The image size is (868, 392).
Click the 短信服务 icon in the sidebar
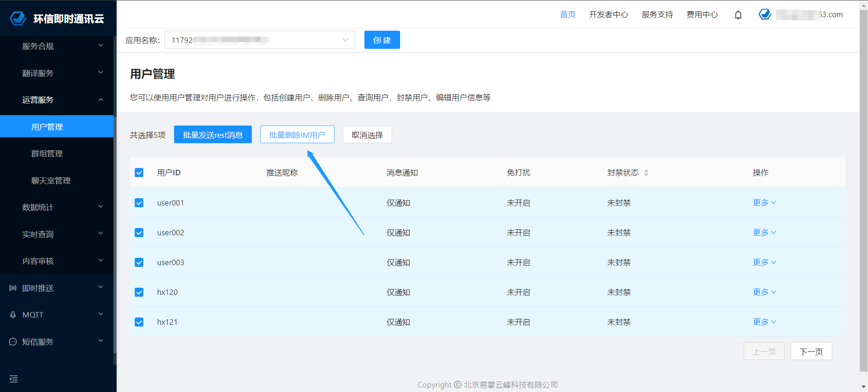13,342
